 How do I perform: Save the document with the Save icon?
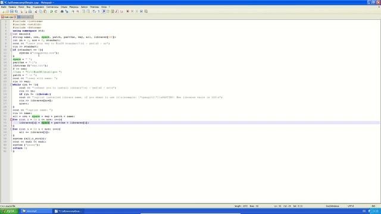pyautogui.click(x=11, y=11)
